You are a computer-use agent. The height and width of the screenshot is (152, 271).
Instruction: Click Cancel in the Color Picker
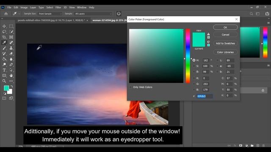point(225,35)
